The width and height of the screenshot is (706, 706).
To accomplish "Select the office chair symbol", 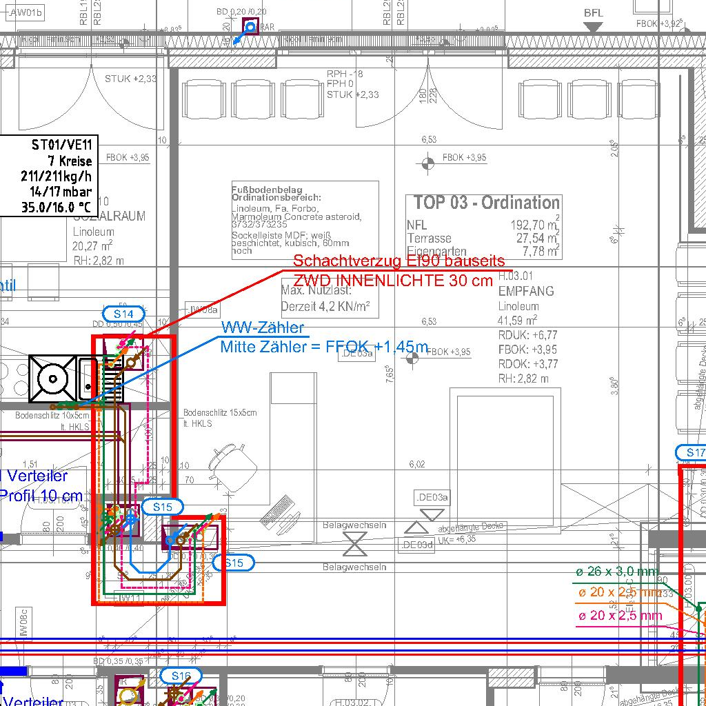I will 232,468.
